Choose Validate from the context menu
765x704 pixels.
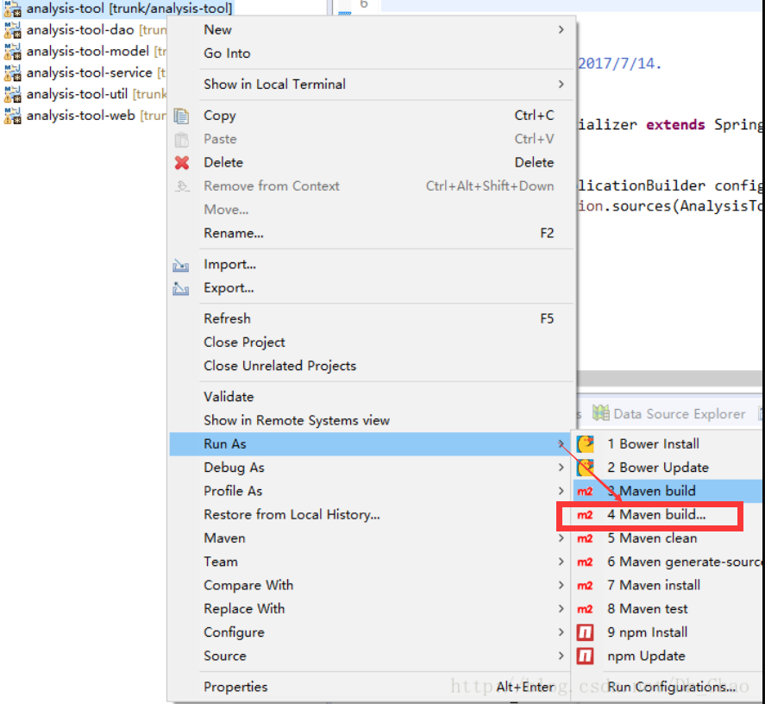[371, 397]
